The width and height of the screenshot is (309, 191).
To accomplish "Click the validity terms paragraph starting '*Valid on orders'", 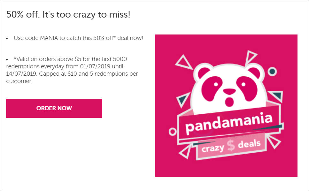I will [72, 70].
